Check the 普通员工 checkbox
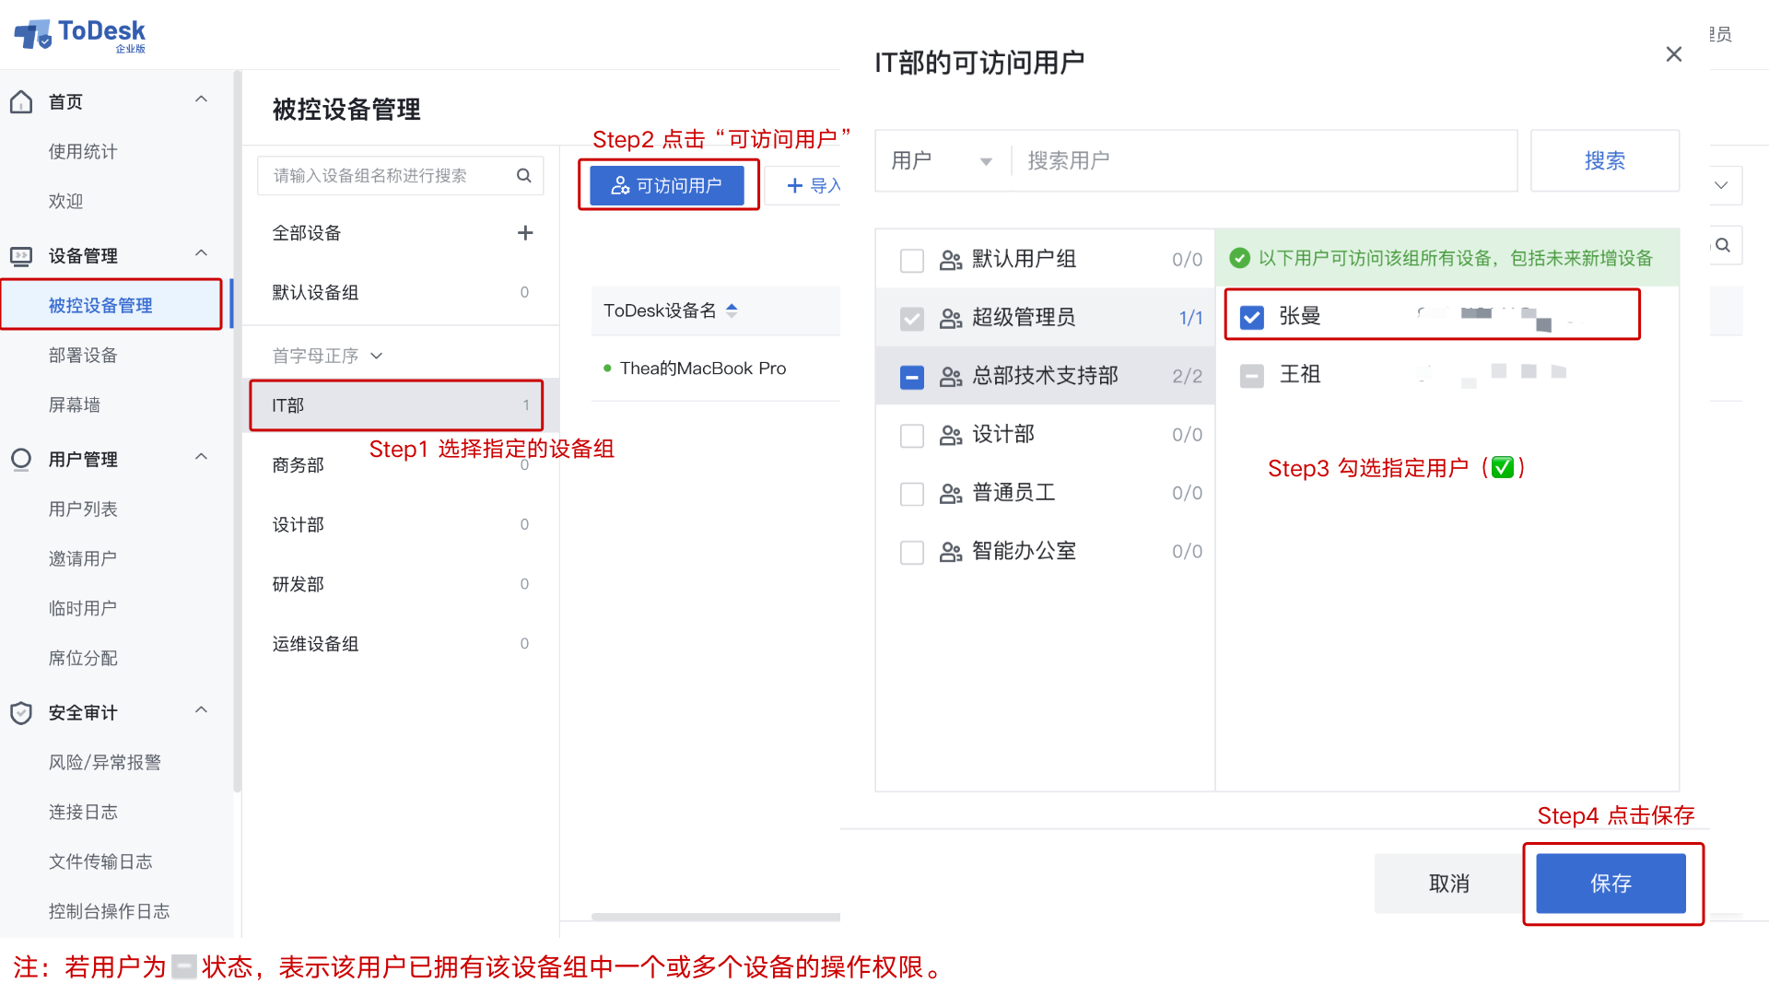 (x=912, y=495)
